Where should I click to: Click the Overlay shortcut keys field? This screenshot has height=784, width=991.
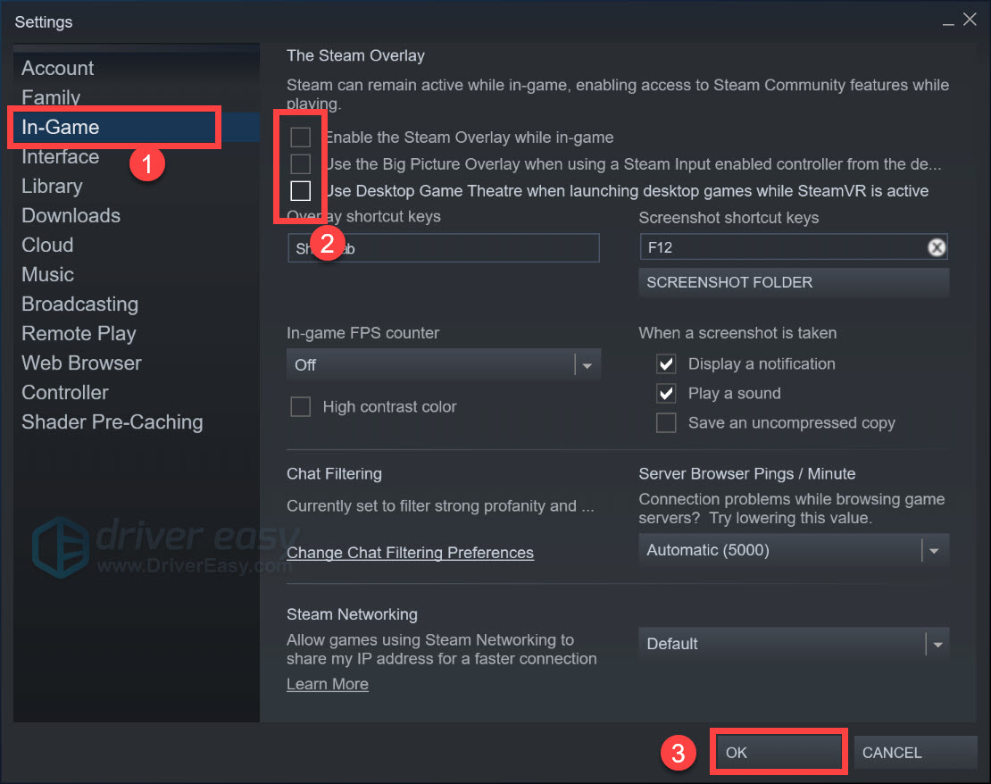(443, 248)
